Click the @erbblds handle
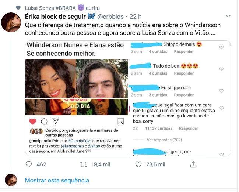Image resolution: width=239 pixels, height=192 pixels. coord(110,17)
